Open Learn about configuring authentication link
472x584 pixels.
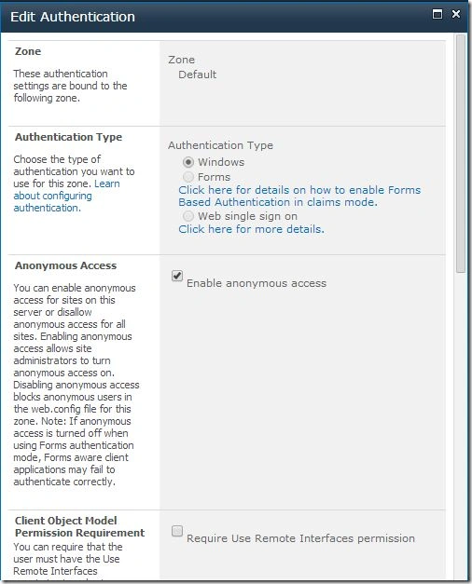pos(67,196)
